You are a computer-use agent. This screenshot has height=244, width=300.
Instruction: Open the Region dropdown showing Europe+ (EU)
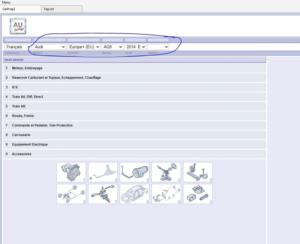tap(84, 47)
